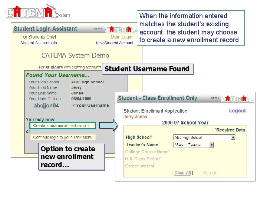267x200 pixels.
Task: Click the College Course Name label
Action: pos(148,152)
